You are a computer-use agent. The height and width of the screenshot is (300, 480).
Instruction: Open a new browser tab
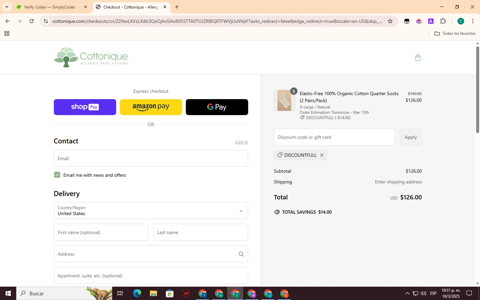177,7
